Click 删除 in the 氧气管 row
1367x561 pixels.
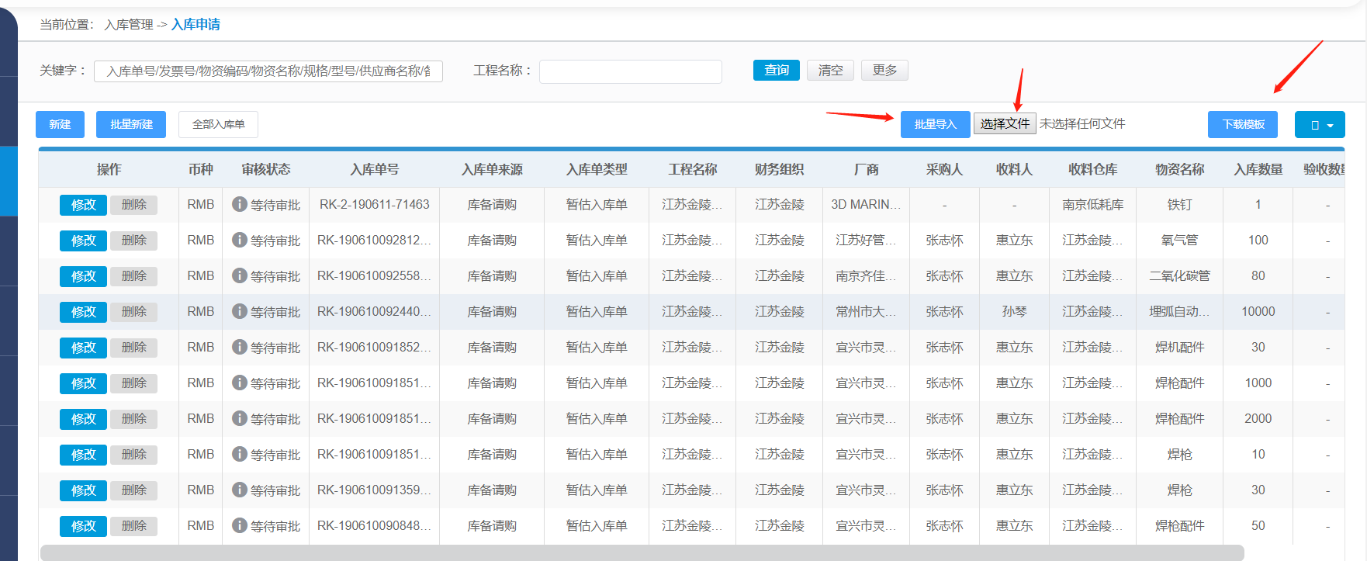pyautogui.click(x=133, y=241)
